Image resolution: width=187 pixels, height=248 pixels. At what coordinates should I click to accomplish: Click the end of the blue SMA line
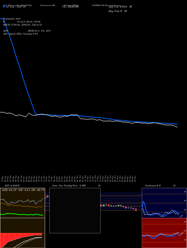click(x=177, y=124)
